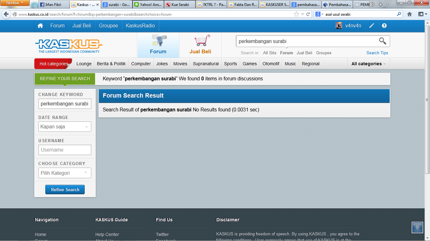Image resolution: width=430 pixels, height=241 pixels.
Task: Open a new tab with plus icon
Action: point(381,4)
